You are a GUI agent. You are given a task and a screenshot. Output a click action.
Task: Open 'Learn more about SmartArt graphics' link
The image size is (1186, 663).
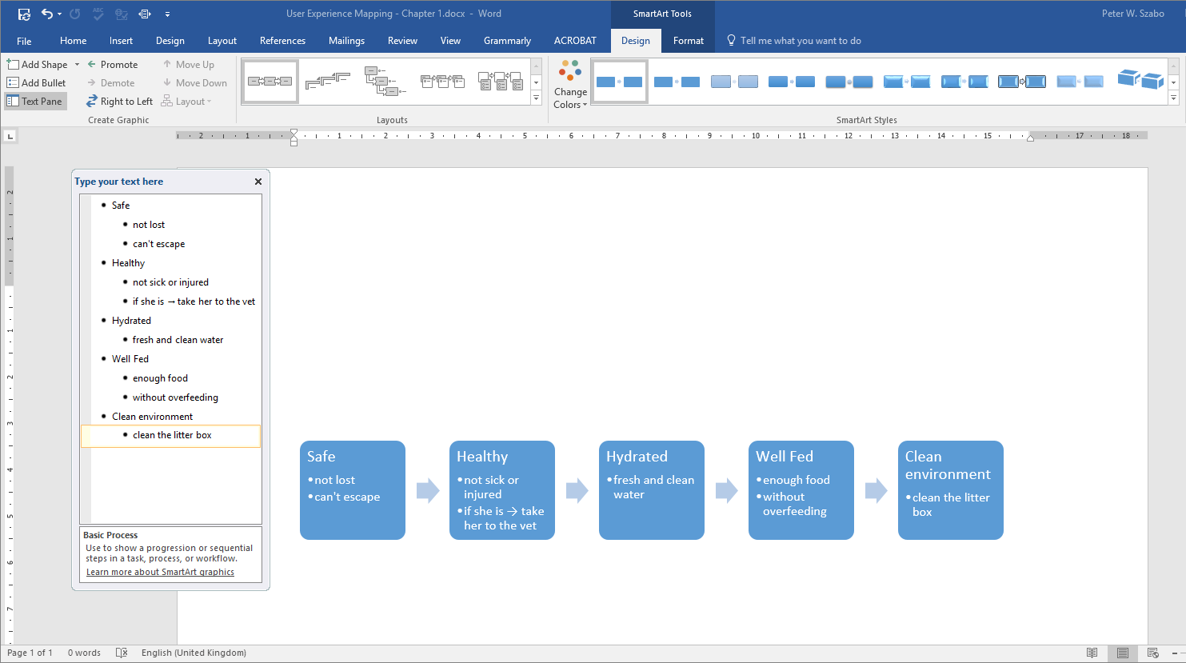click(x=160, y=572)
